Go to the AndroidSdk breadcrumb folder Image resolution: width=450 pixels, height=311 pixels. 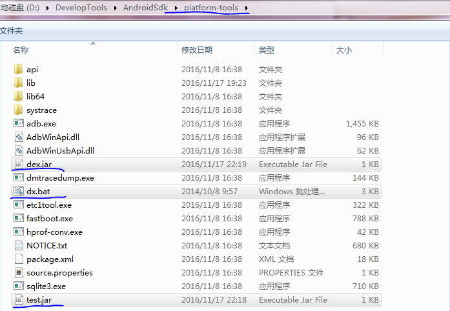[145, 8]
